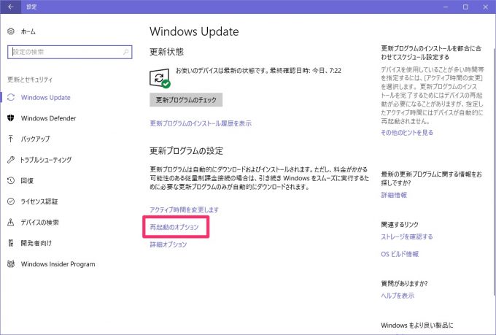
Task: Click the search magnifier icon
Action: tap(126, 52)
